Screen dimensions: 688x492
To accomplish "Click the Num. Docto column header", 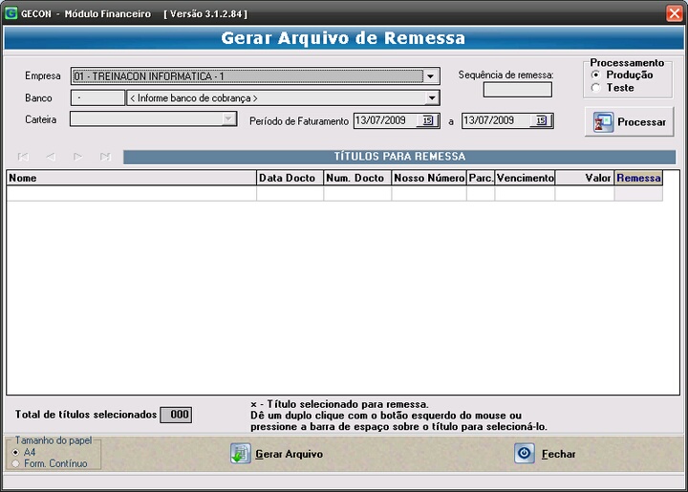I will [x=357, y=178].
